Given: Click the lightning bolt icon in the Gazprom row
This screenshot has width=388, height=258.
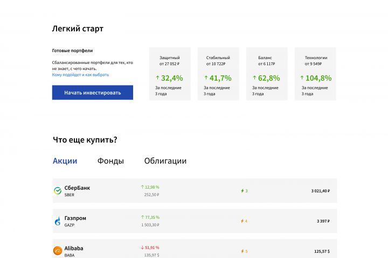Looking at the screenshot, I should 242,221.
